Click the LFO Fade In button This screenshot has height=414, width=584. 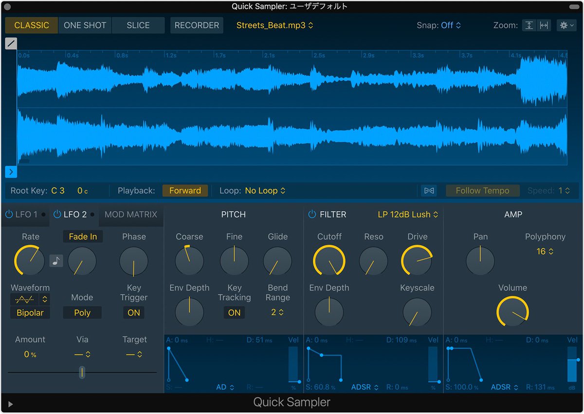click(83, 237)
